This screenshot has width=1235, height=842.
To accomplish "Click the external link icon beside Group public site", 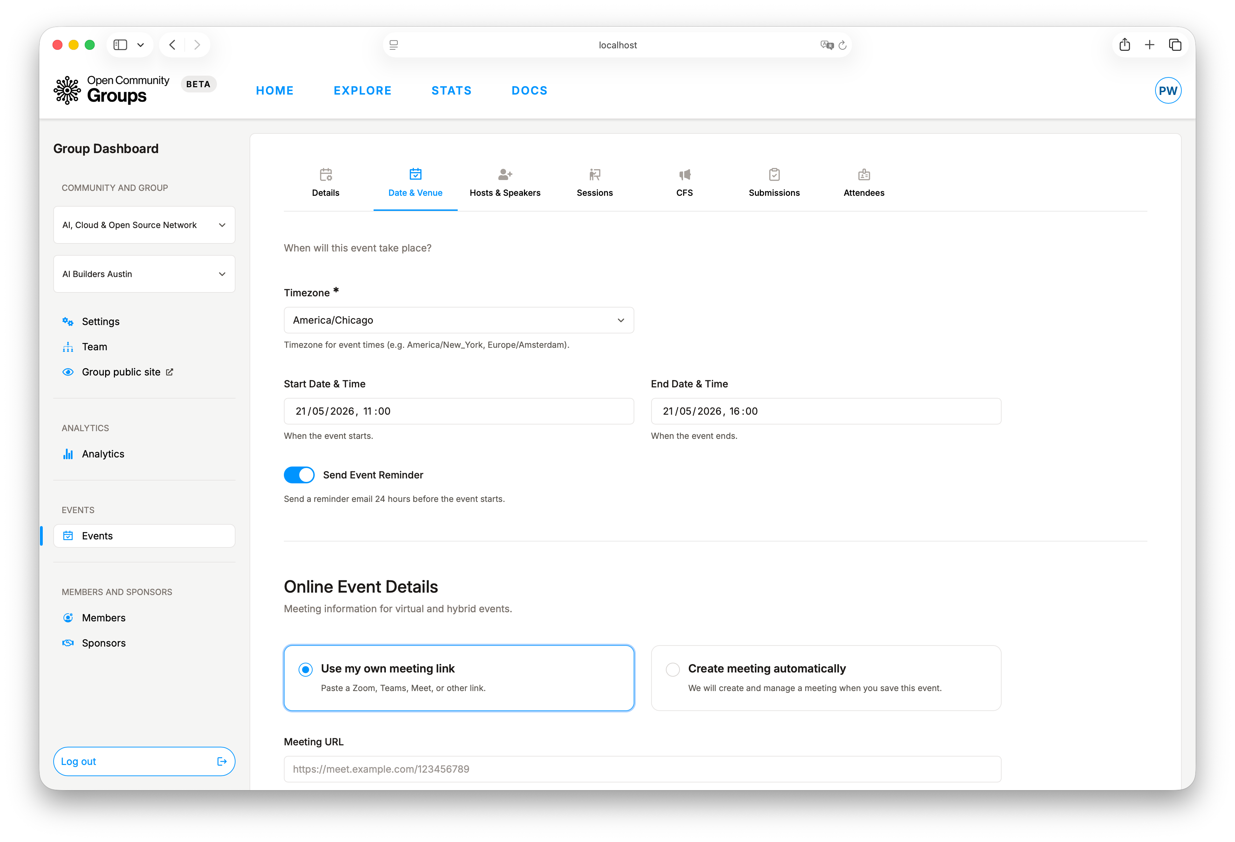I will (170, 372).
